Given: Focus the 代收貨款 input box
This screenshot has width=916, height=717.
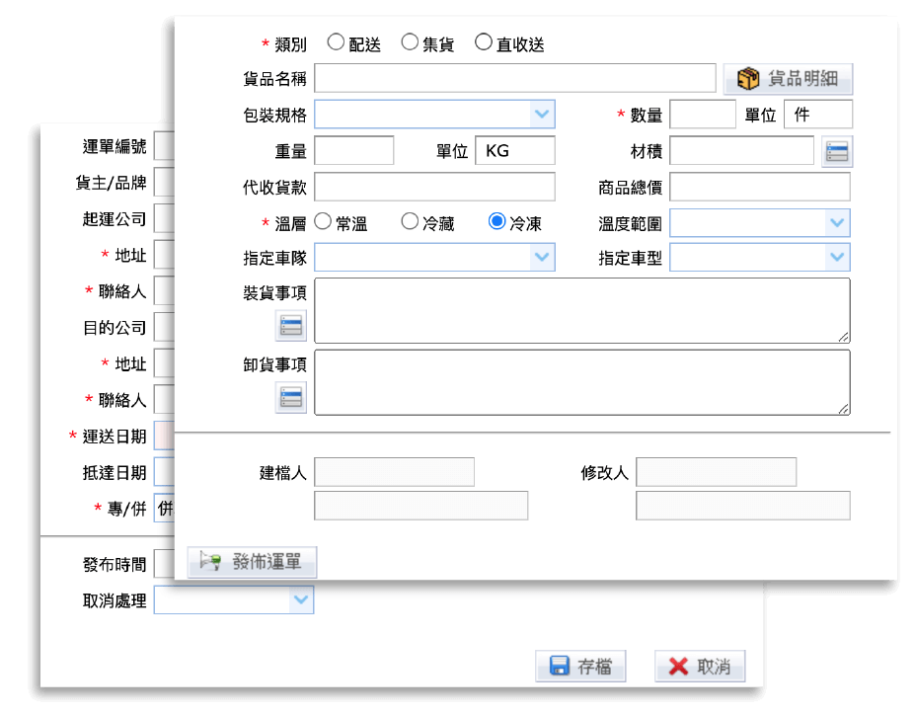Looking at the screenshot, I should (434, 187).
